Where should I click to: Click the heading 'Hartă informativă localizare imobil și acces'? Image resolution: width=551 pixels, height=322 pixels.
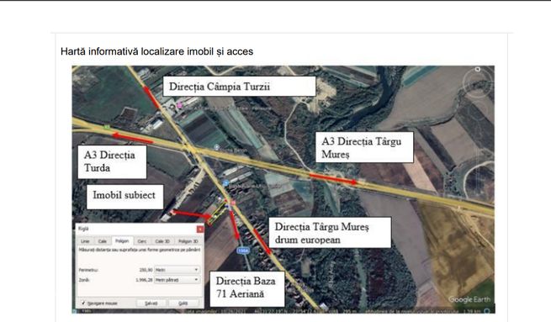click(156, 51)
